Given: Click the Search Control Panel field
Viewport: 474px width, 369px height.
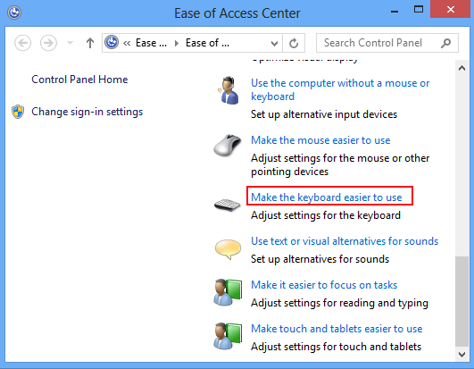Looking at the screenshot, I should (x=387, y=43).
